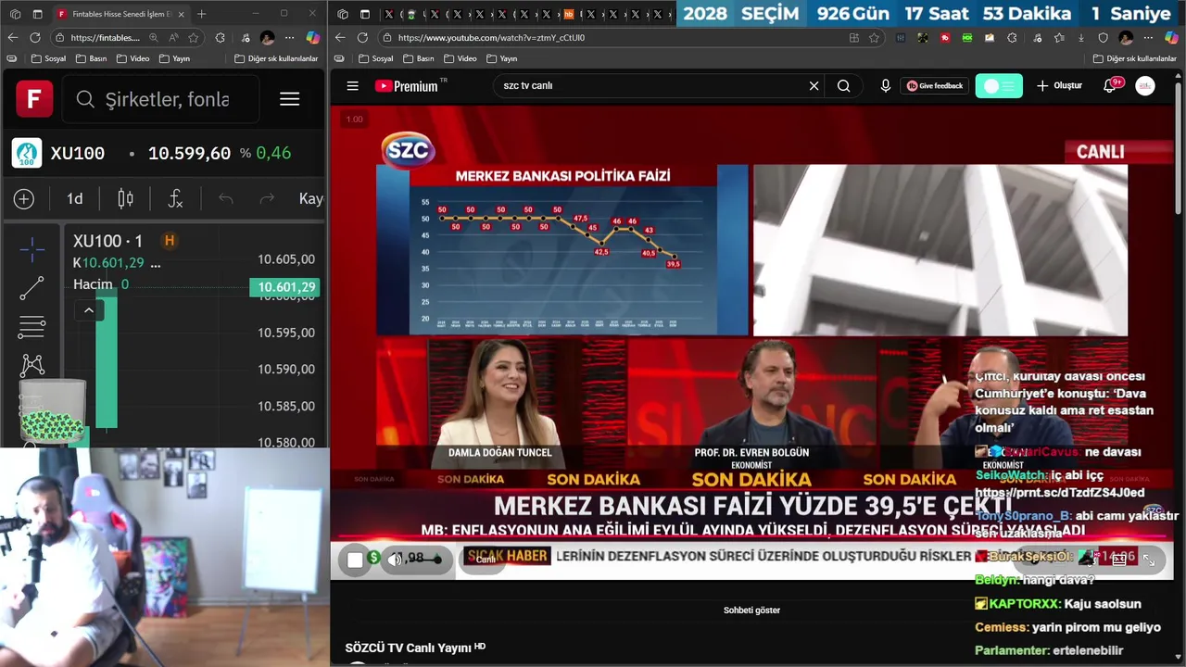This screenshot has width=1186, height=667.
Task: Click the Hacim volume indicator label
Action: (93, 284)
